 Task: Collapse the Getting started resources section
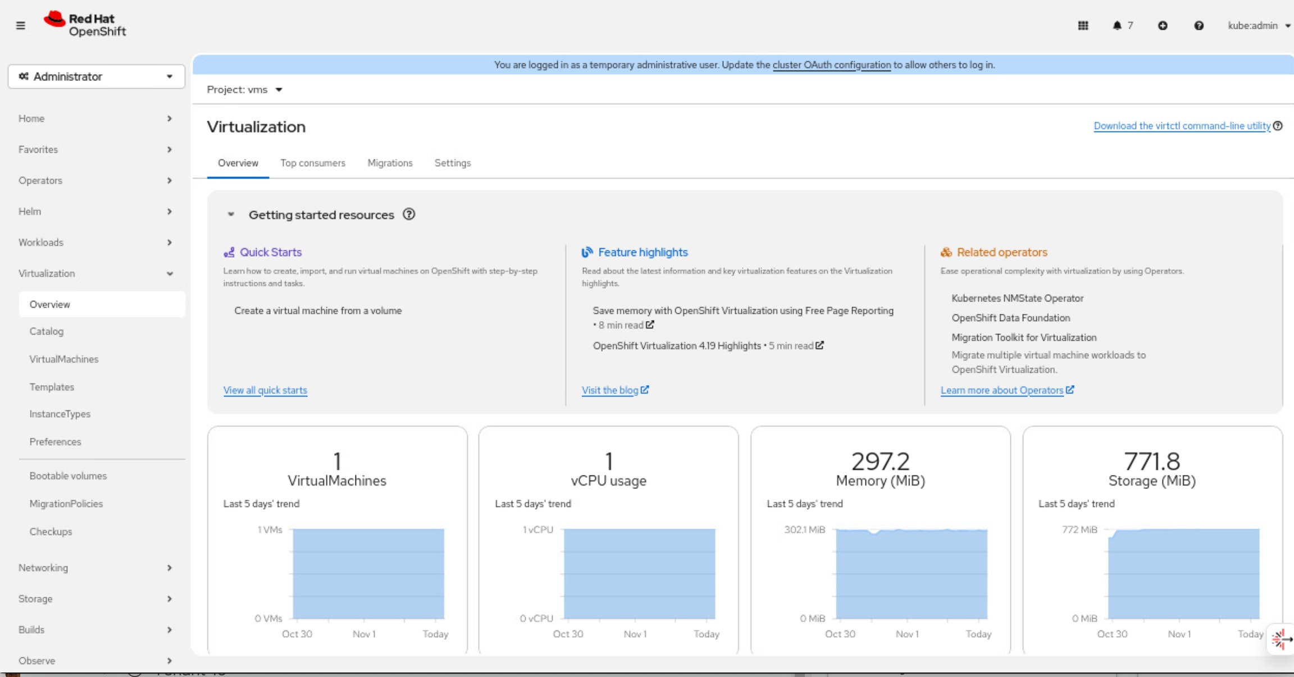pyautogui.click(x=231, y=214)
